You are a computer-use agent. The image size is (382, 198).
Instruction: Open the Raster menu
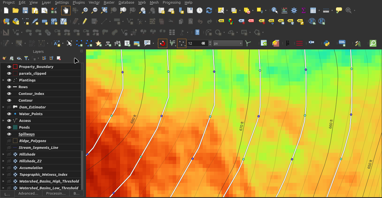(x=109, y=3)
